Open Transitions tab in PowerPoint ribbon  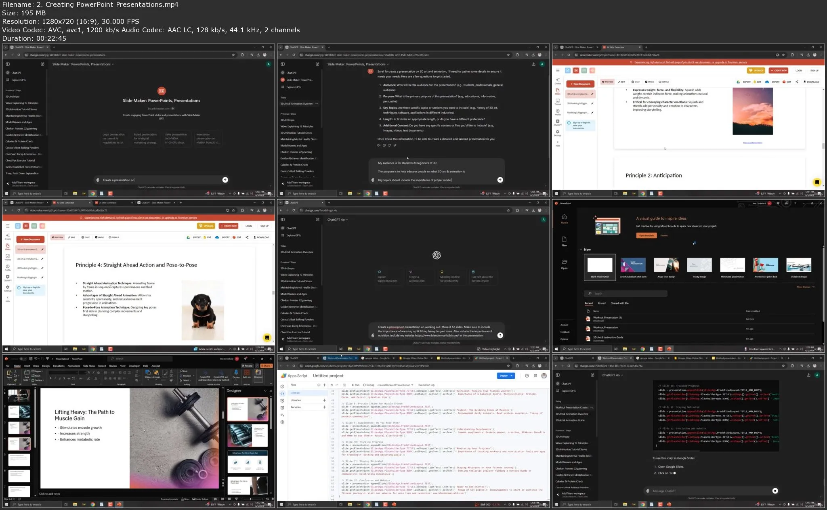pos(59,366)
